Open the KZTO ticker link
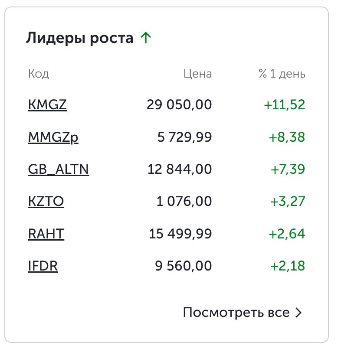This screenshot has width=341, height=352. click(x=46, y=202)
